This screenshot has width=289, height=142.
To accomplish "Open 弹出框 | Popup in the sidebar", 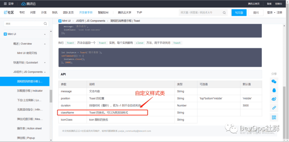I will 26,138.
